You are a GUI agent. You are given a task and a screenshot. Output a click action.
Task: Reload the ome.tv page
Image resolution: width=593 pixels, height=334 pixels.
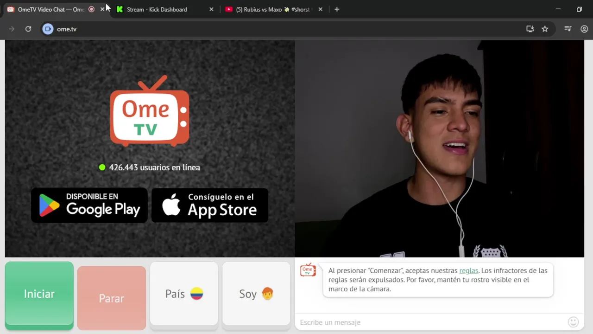(x=28, y=29)
